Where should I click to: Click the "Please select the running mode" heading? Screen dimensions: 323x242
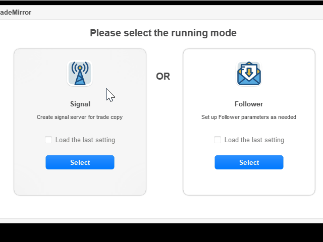click(x=163, y=33)
